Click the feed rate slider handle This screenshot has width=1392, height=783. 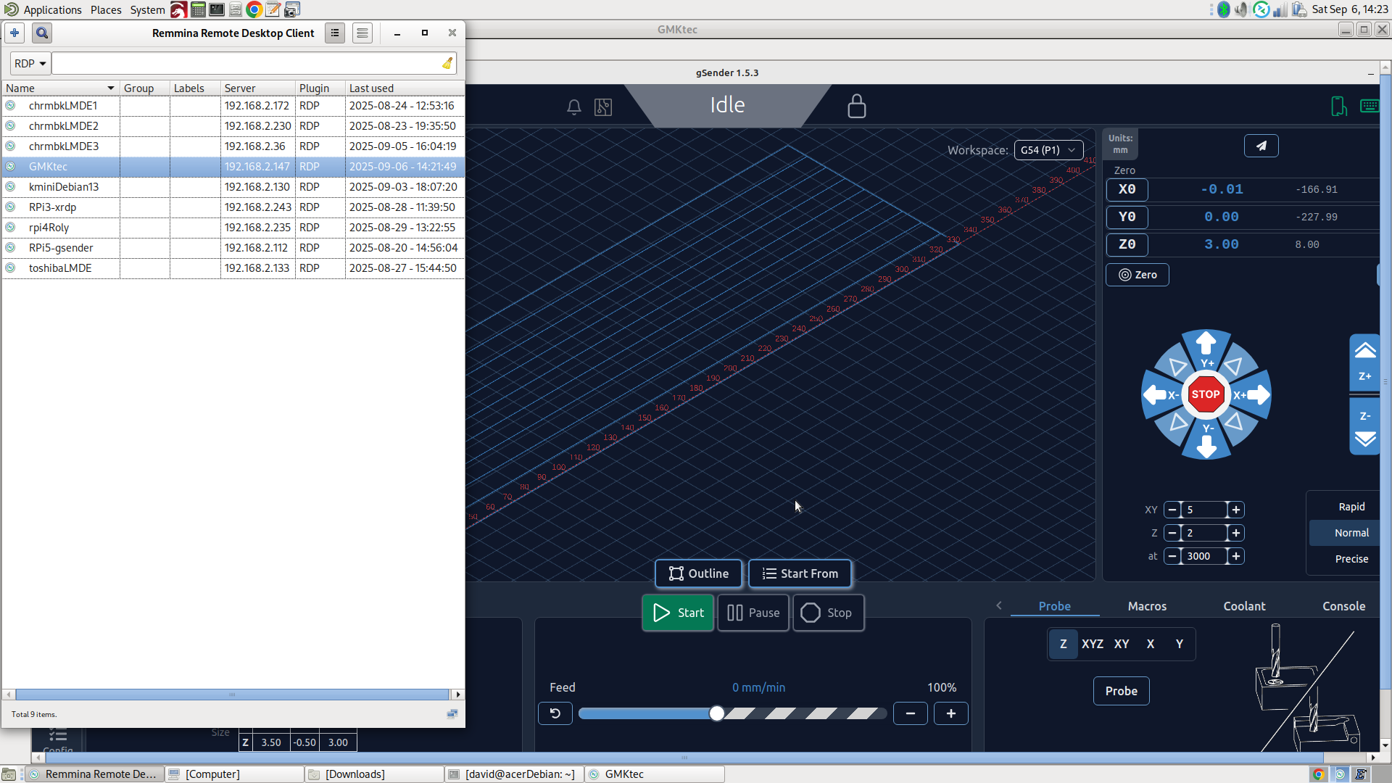(716, 713)
